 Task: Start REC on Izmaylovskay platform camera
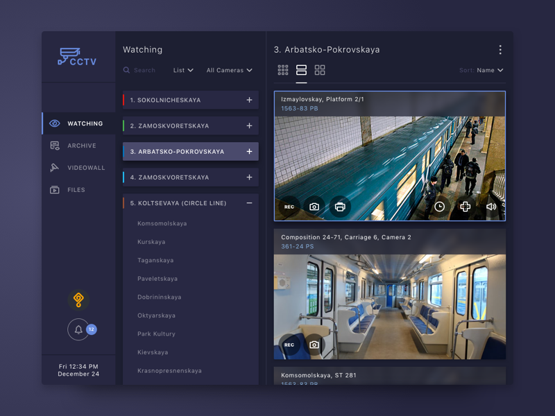pos(289,207)
